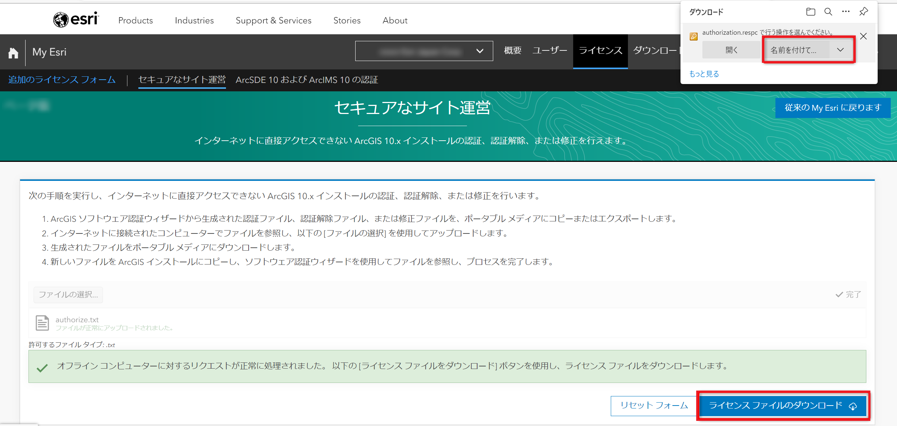
Task: Search downloads with magnifier icon
Action: (828, 12)
